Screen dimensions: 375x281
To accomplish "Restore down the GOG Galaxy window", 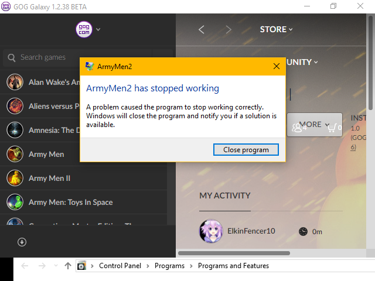I will [x=333, y=6].
